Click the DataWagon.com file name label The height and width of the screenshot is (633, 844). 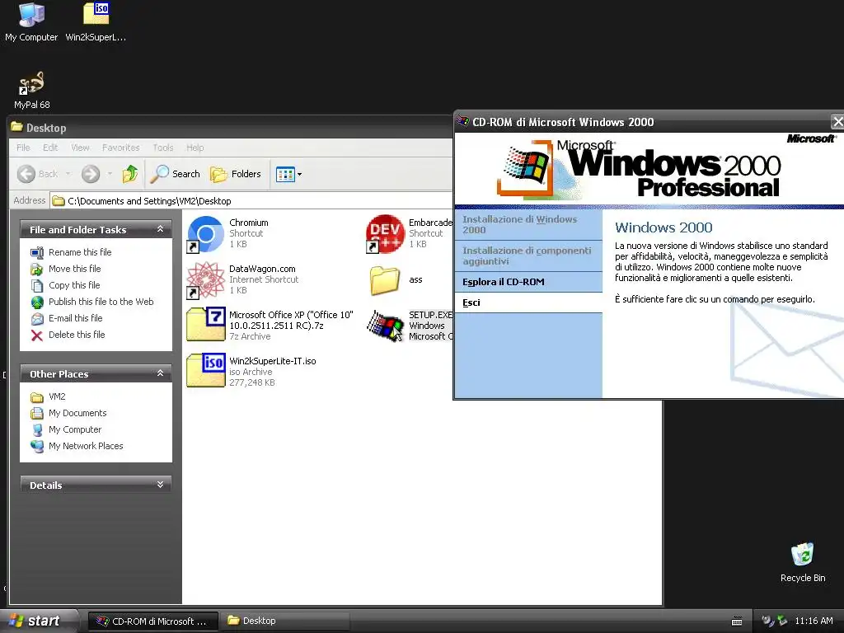coord(262,269)
